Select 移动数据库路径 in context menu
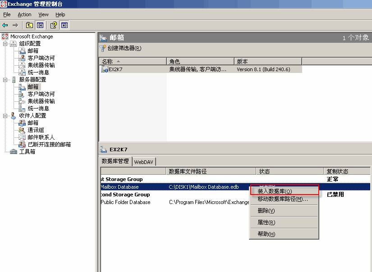This screenshot has height=272, width=372. tap(282, 199)
